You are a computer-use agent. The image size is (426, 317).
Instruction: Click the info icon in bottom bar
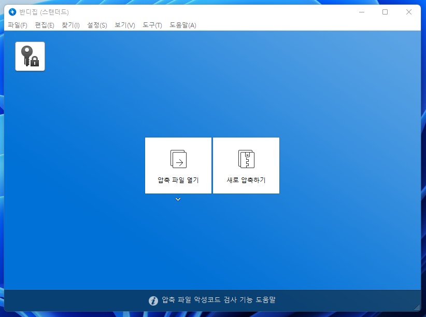pyautogui.click(x=153, y=301)
